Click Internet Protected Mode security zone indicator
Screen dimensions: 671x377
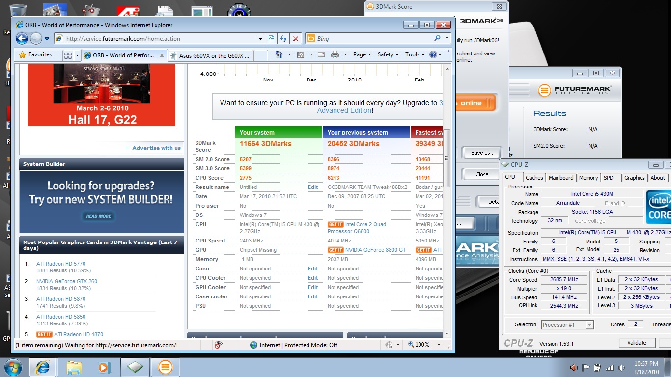pos(294,345)
